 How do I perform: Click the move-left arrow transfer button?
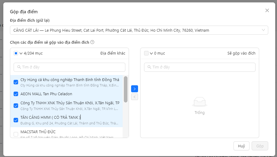(x=134, y=97)
